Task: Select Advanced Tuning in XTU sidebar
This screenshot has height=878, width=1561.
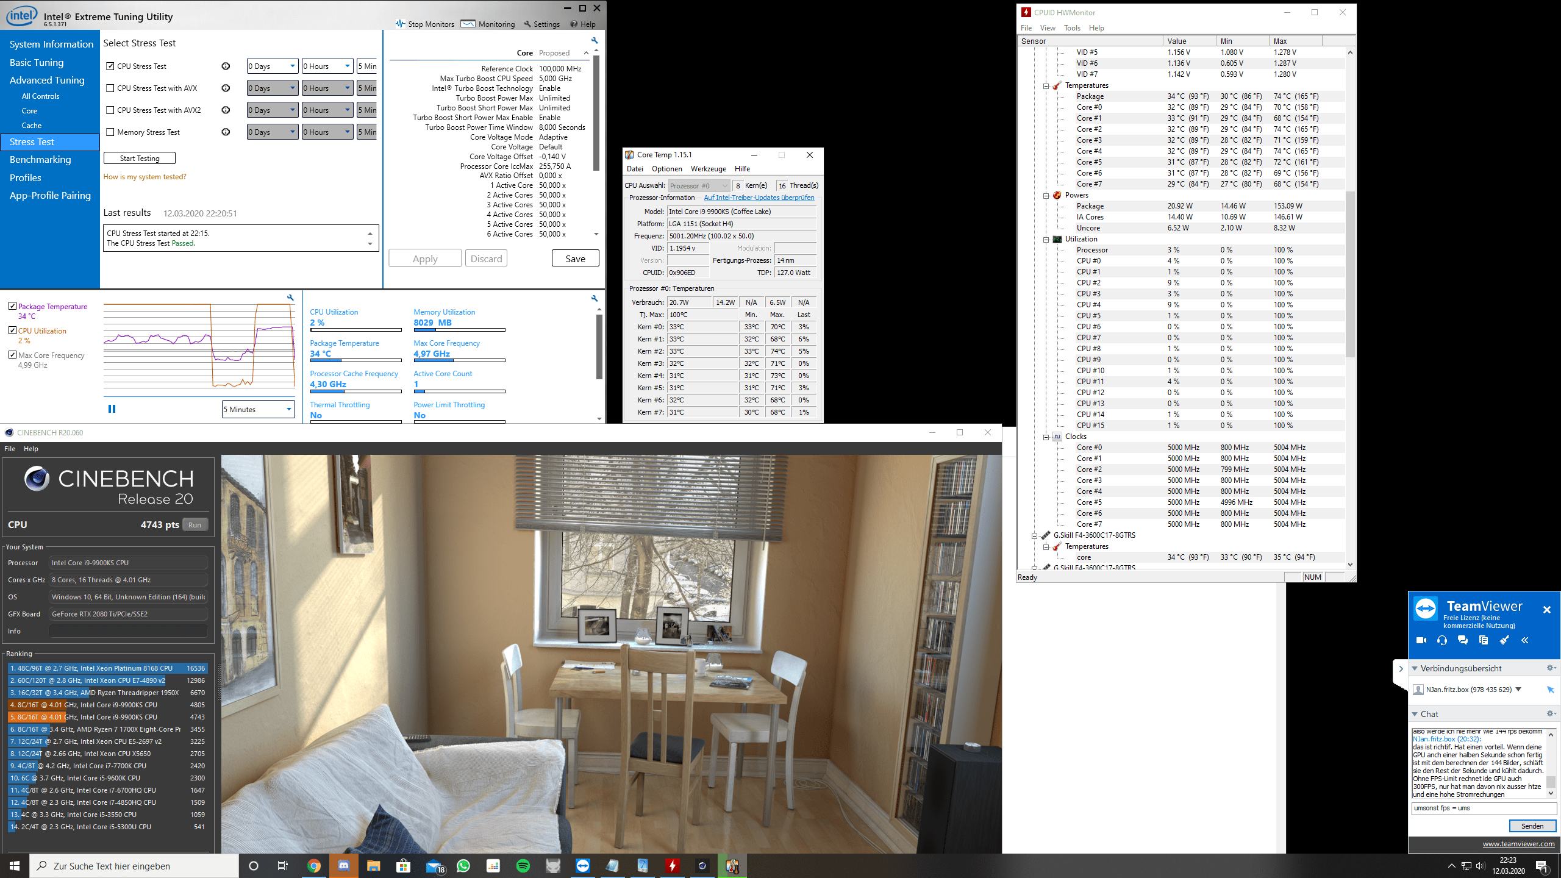Action: point(47,80)
